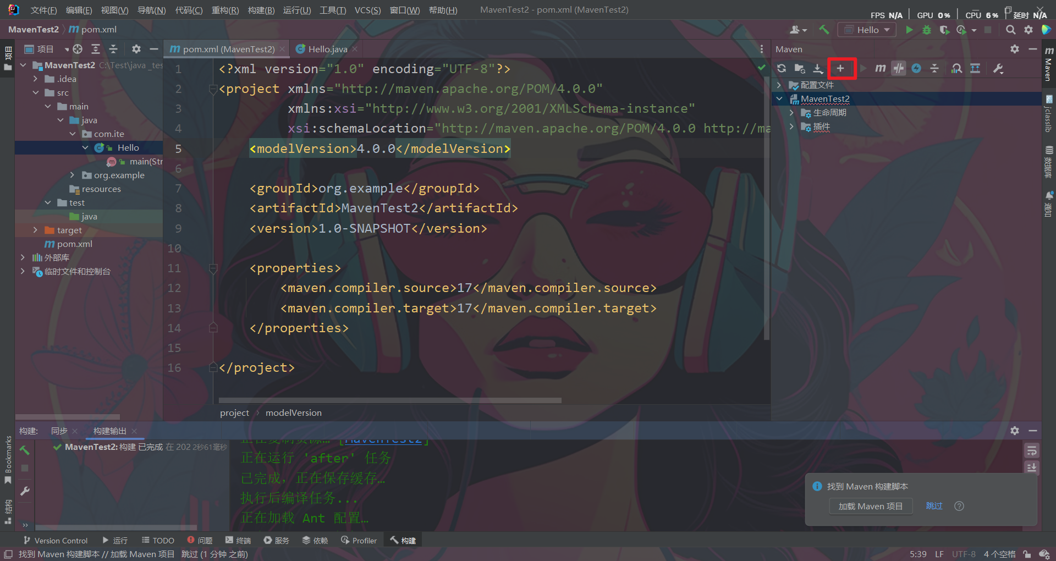Select resources folder in project tree

pyautogui.click(x=101, y=189)
